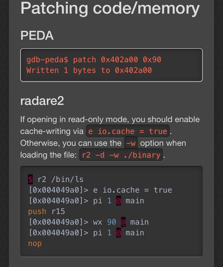The height and width of the screenshot is (267, 223).
Task: Click the [0x004049a0]> prompt before "wx 90"
Action: (x=58, y=222)
